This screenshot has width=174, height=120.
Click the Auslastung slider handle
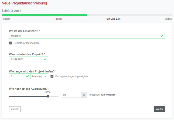pyautogui.click(x=48, y=96)
